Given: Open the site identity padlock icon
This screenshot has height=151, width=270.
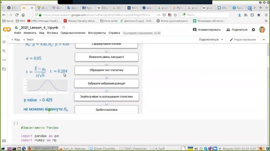Looking at the screenshot, I should point(40,15).
